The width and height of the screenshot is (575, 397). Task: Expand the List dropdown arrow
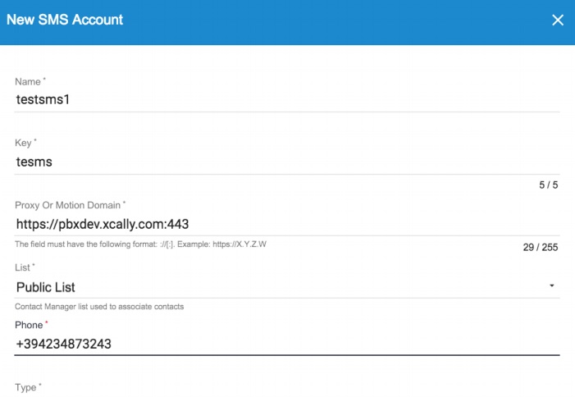click(x=551, y=285)
